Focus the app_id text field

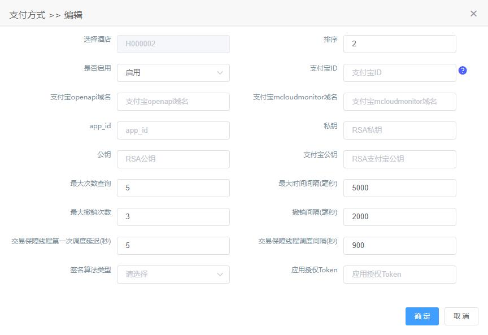pos(173,130)
